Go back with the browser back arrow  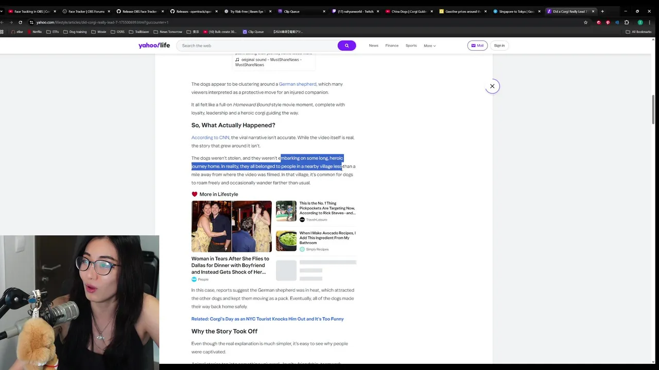coord(3,22)
